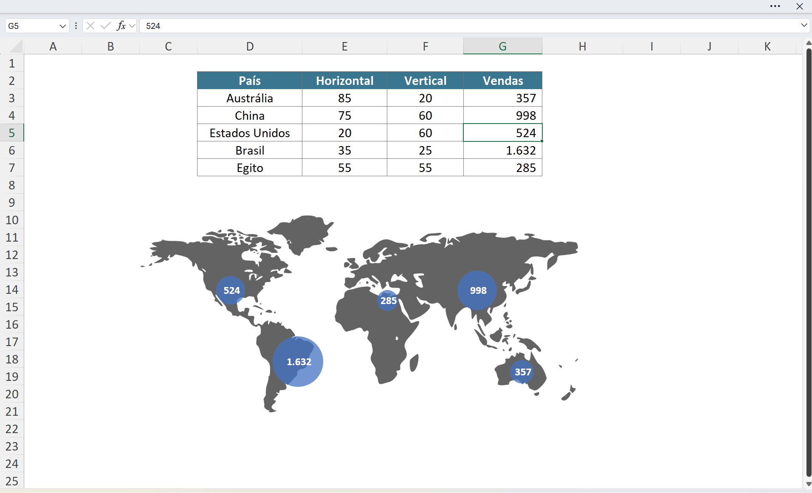Expand the formula bar with chevron
The image size is (812, 493).
click(804, 25)
